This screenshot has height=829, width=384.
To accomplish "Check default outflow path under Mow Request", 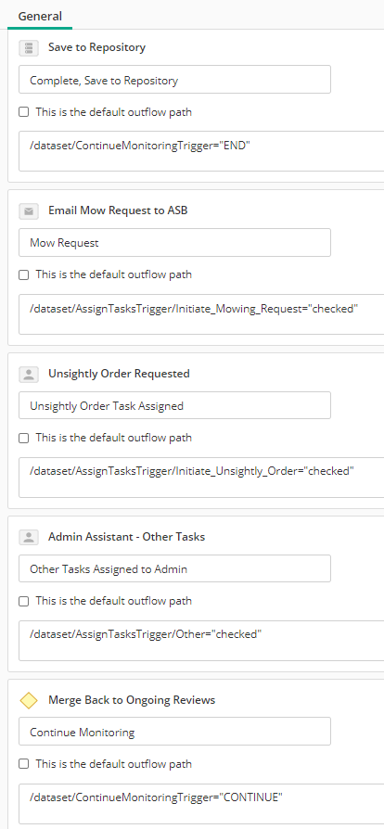I will tap(23, 274).
